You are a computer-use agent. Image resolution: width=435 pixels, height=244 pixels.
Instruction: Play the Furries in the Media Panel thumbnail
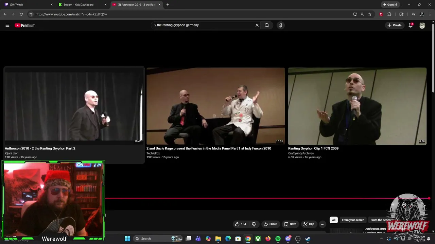[x=215, y=106]
